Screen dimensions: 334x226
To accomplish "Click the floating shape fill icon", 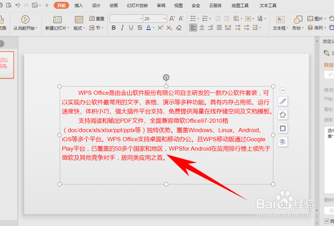I will coord(282,115).
